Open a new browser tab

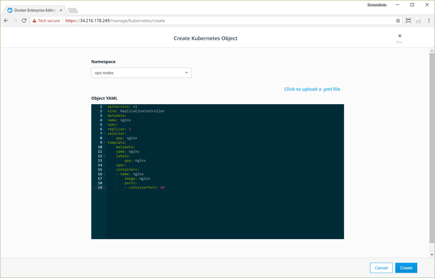click(x=73, y=11)
